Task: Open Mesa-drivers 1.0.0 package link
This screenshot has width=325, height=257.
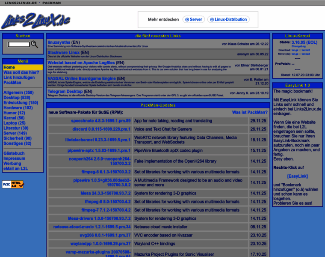Action: tap(99, 218)
